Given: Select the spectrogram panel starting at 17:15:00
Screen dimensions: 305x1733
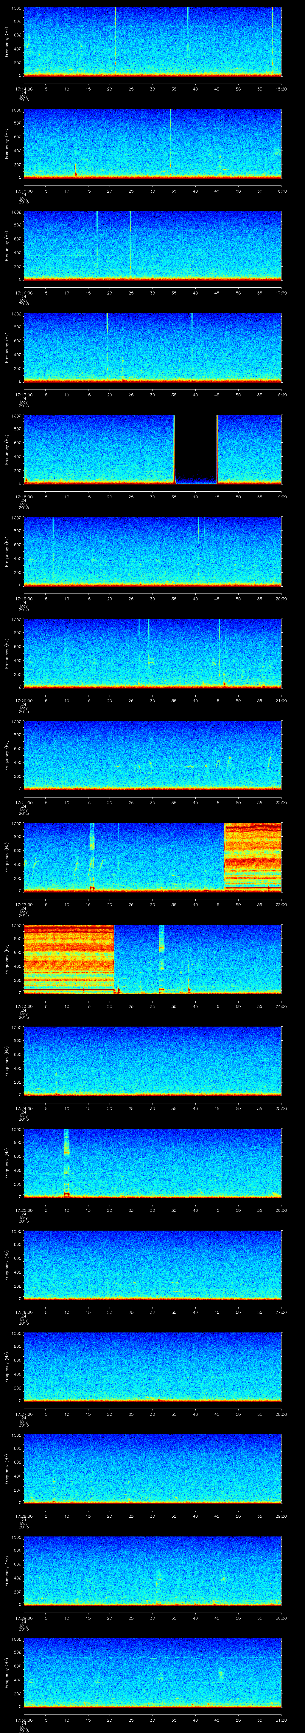Looking at the screenshot, I should coord(153,143).
